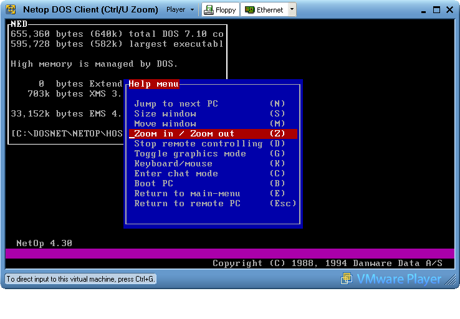
Task: Select Jump to next PC
Action: [x=213, y=103]
